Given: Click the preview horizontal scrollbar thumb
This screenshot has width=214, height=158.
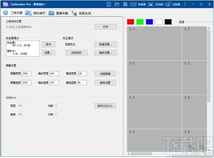Looking at the screenshot, I should pos(141,154).
